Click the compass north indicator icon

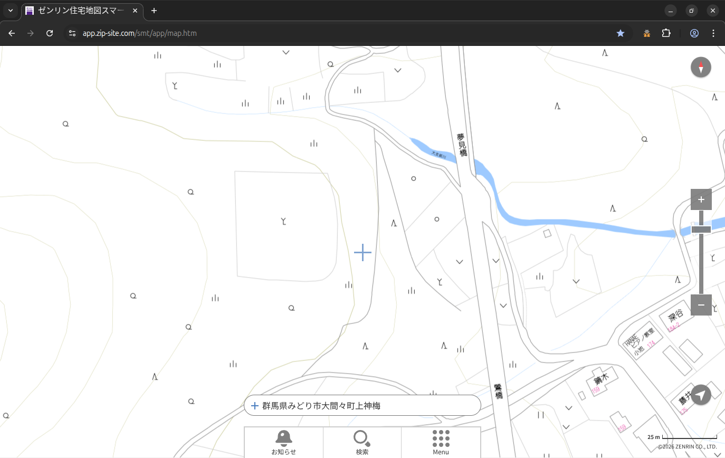701,68
